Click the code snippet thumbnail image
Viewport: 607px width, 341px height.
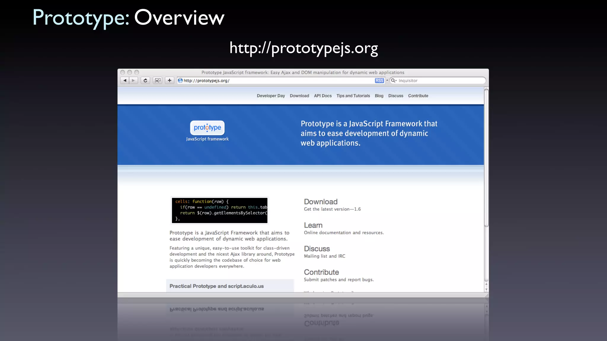click(220, 210)
